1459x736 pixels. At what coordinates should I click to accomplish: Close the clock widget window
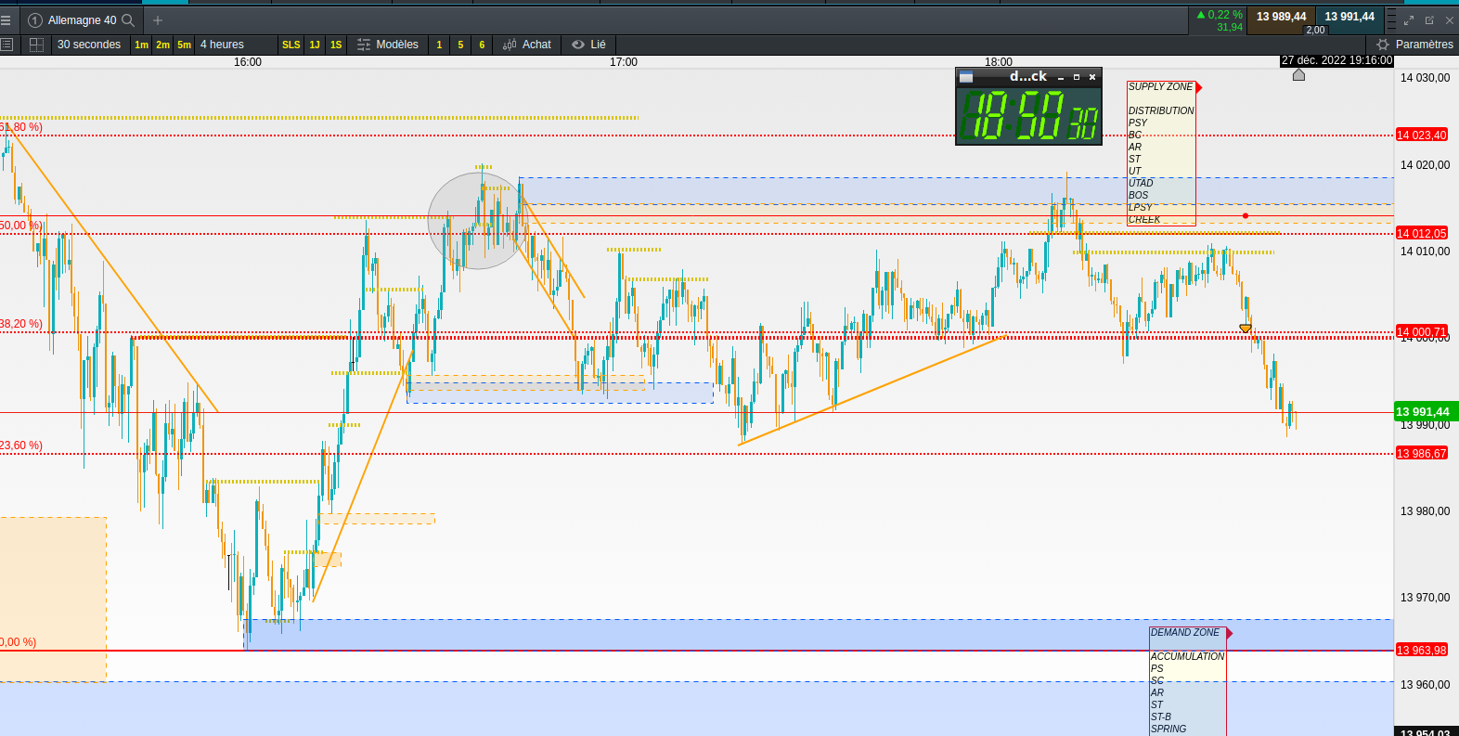(x=1092, y=78)
